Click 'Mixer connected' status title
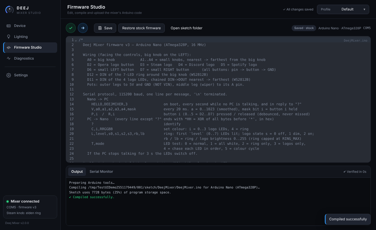Viewport: 376px width, 230px height. 25,202
